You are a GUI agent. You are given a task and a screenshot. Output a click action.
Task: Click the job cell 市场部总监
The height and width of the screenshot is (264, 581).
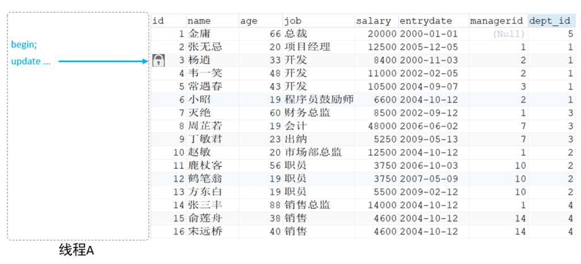click(314, 152)
